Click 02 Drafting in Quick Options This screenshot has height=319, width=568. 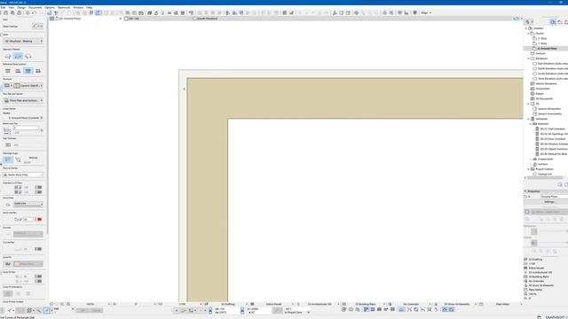[x=535, y=260]
